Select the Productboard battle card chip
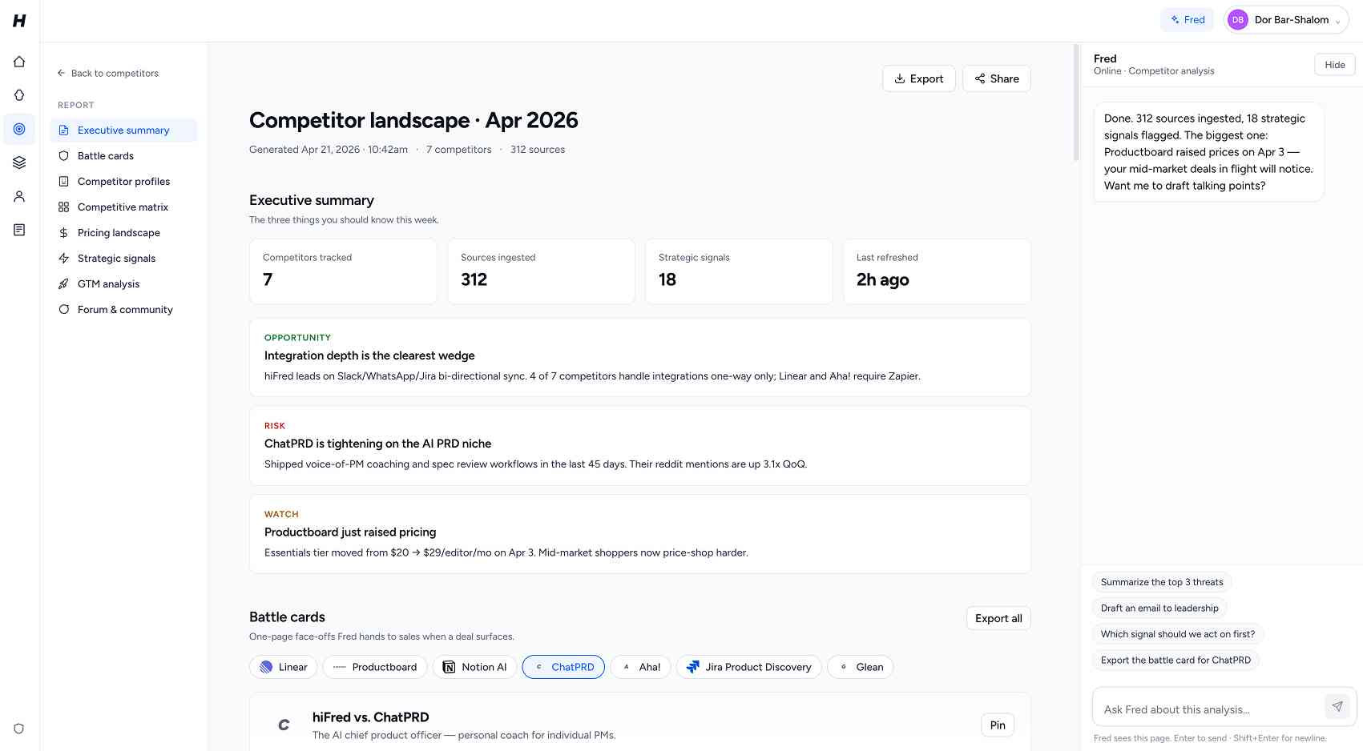The image size is (1363, 751). coord(375,667)
